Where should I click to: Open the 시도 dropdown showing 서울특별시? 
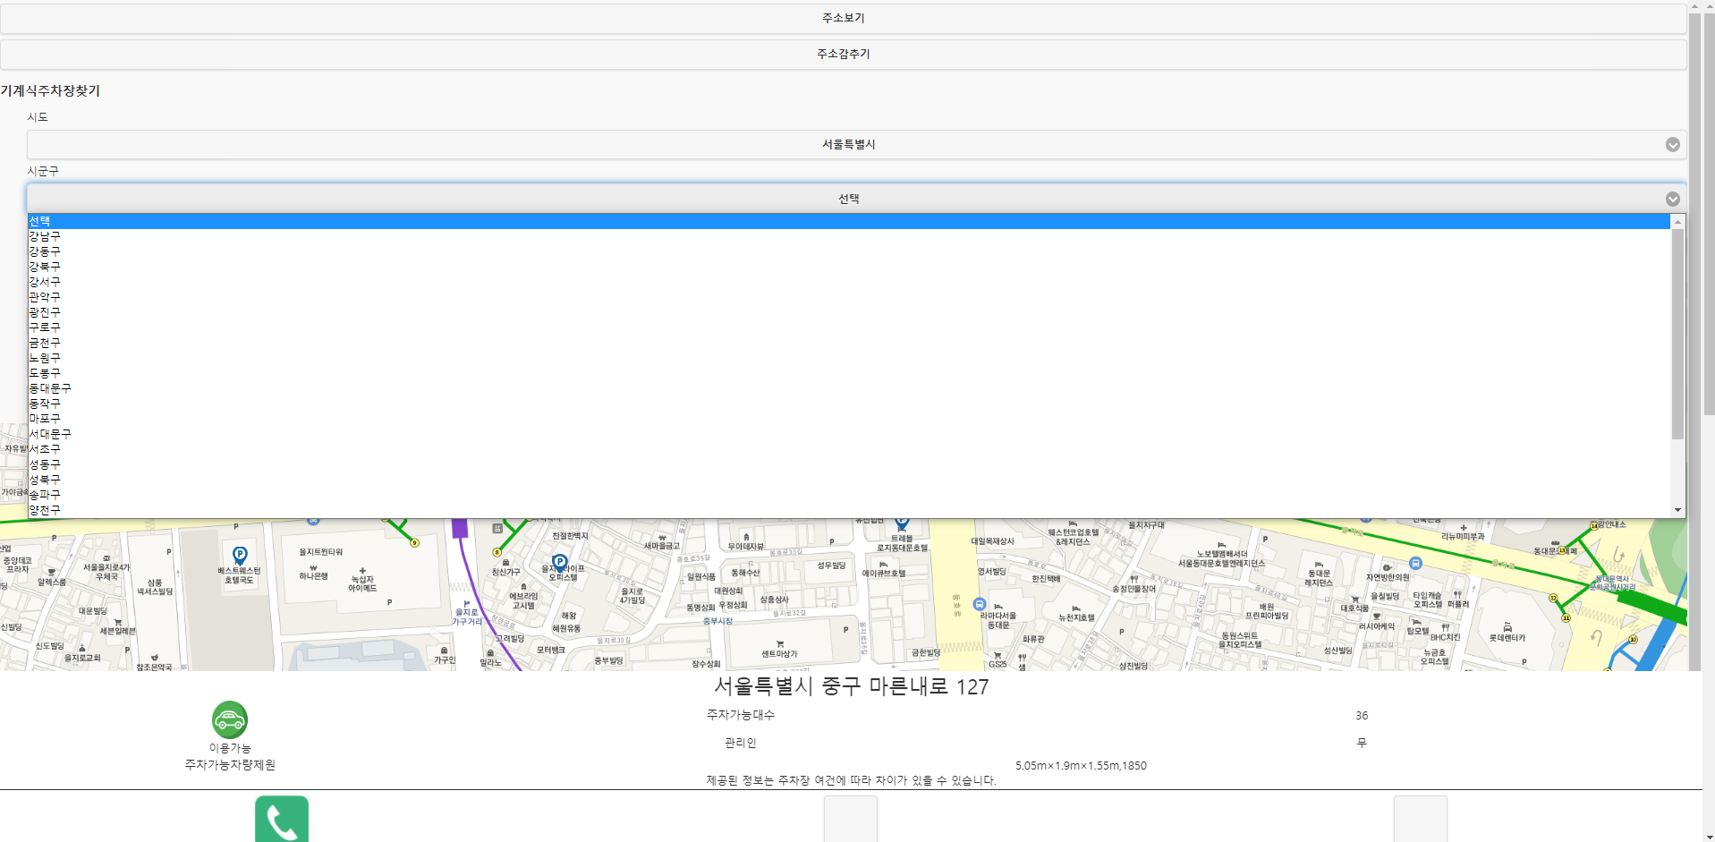tap(856, 145)
